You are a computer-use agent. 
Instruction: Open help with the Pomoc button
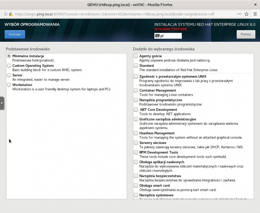246,34
